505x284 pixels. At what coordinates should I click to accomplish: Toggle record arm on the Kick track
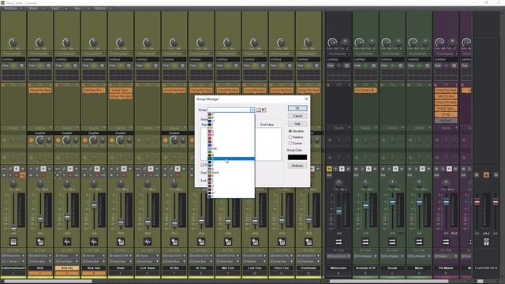43,175
